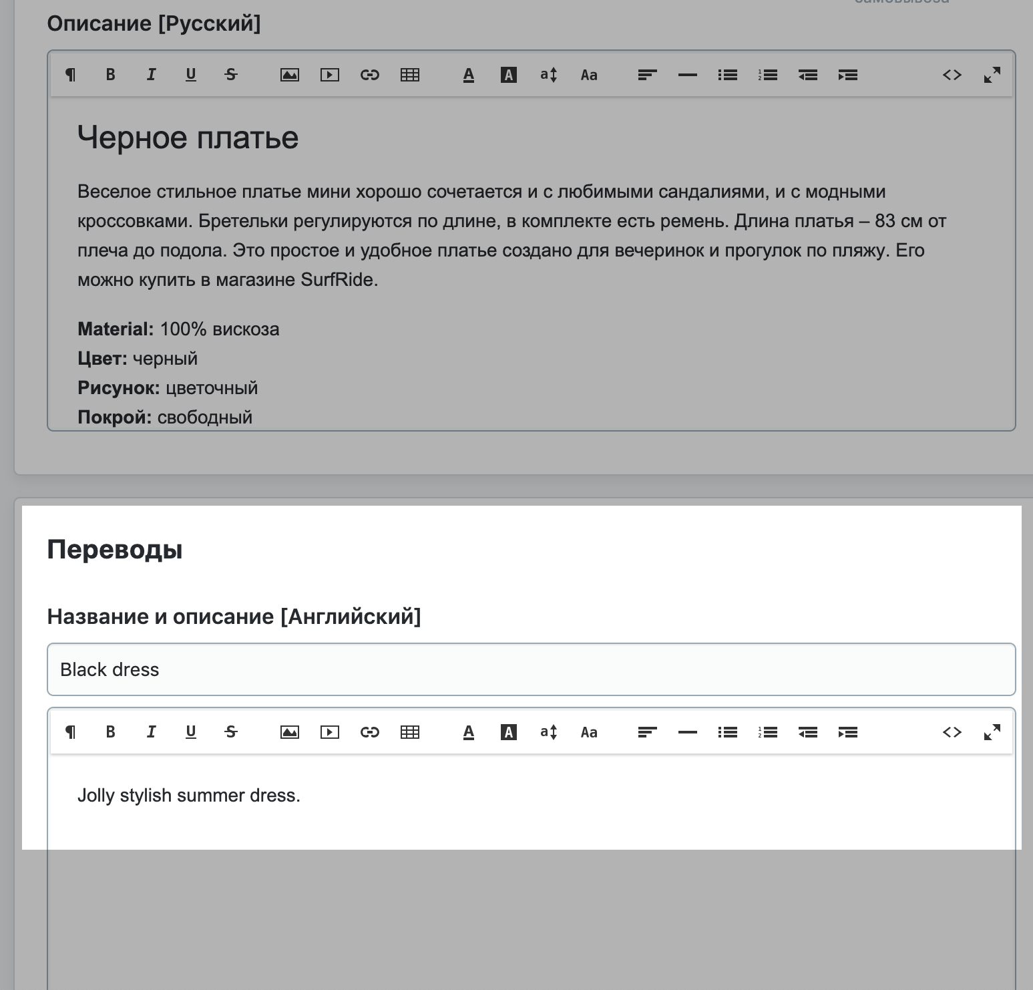Toggle italic in Russian description toolbar
The width and height of the screenshot is (1033, 990).
pos(151,75)
